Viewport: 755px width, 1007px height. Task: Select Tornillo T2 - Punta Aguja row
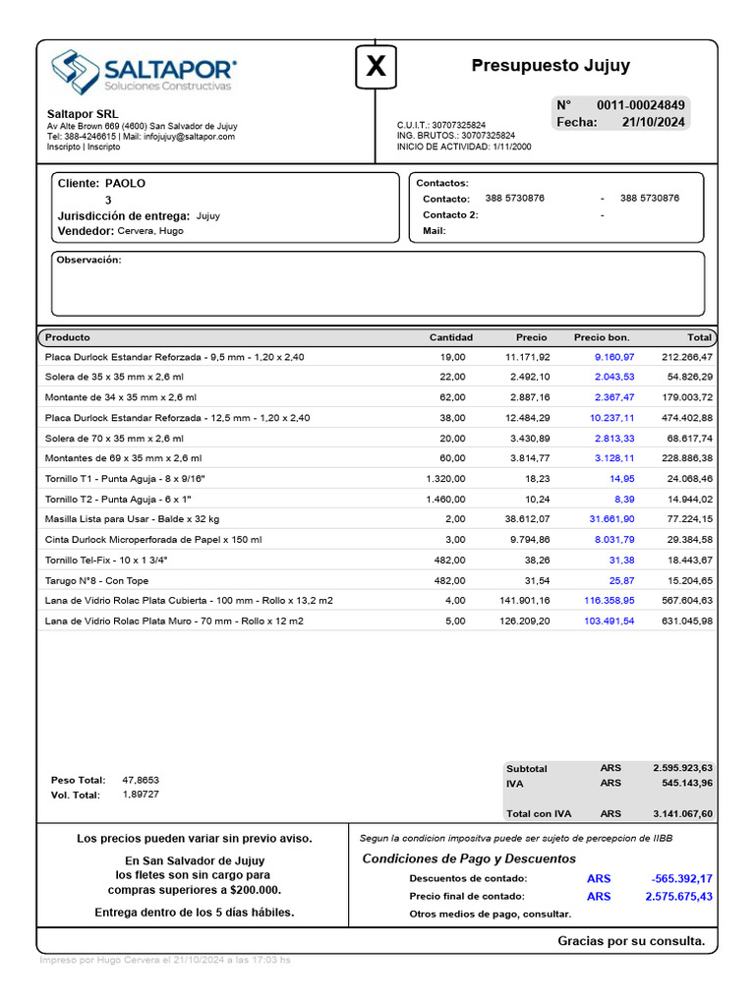click(x=378, y=500)
